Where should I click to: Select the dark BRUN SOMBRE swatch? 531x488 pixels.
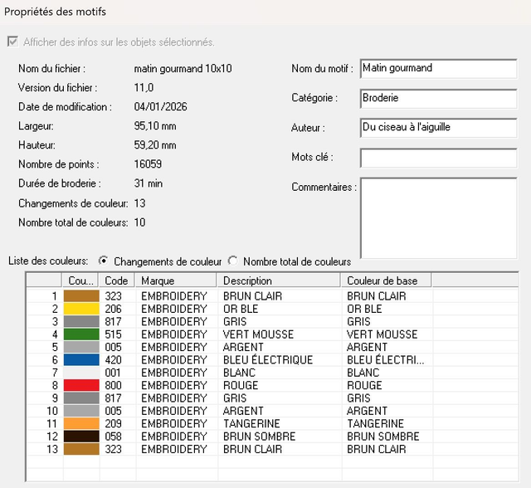pyautogui.click(x=80, y=437)
